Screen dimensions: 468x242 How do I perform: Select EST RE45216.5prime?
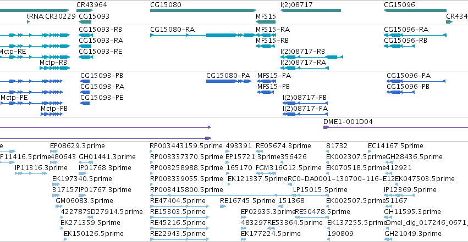pos(178,223)
